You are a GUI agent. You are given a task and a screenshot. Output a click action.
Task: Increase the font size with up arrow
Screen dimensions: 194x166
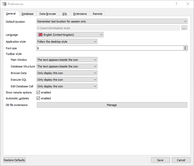coord(185,47)
